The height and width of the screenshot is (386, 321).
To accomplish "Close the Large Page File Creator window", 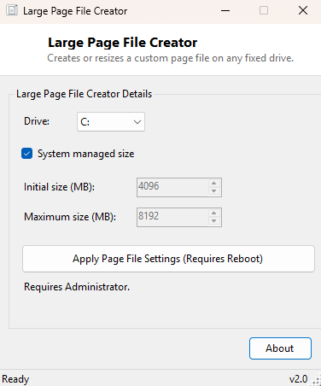I will [303, 11].
